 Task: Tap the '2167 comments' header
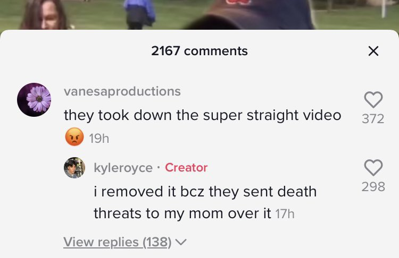(x=199, y=51)
